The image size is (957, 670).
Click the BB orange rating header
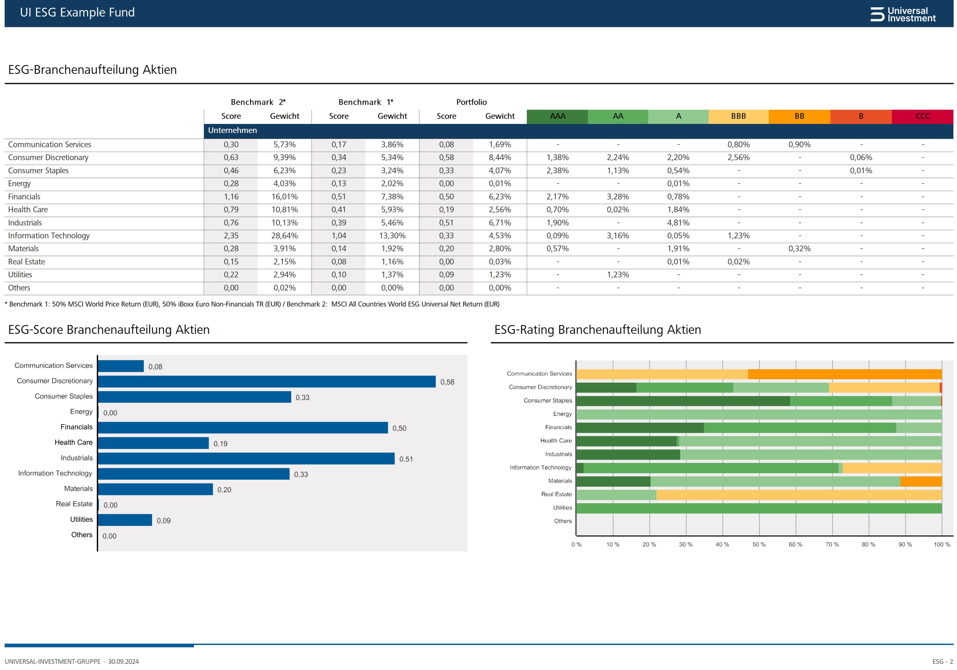(799, 116)
